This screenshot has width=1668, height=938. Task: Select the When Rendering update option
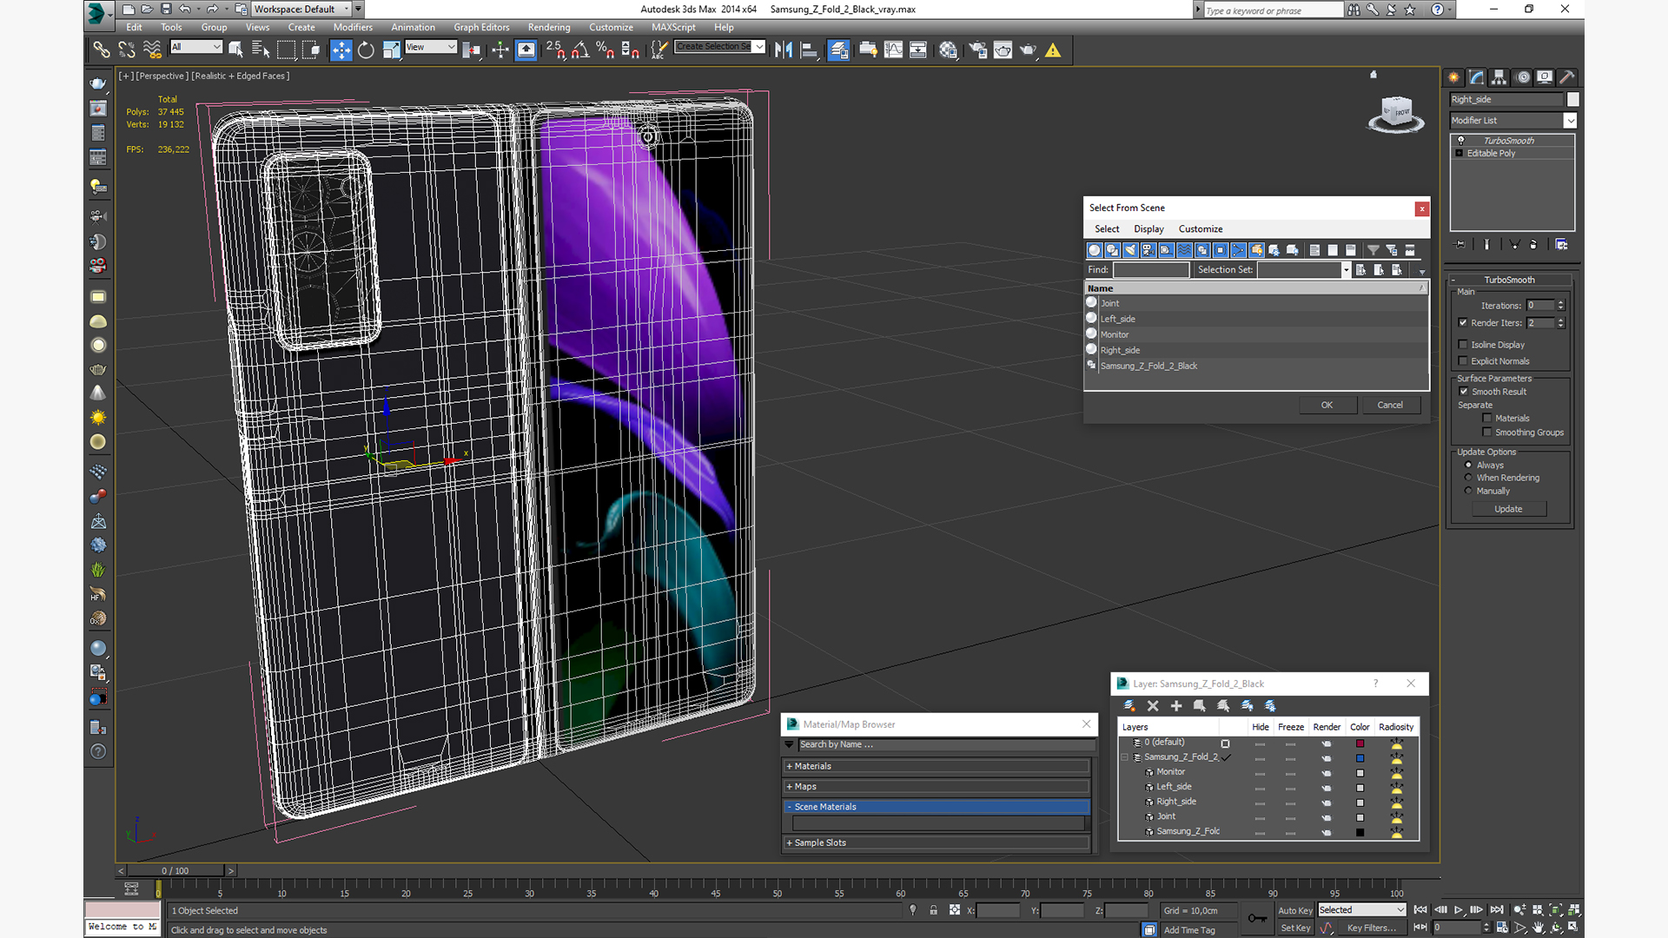coord(1469,478)
